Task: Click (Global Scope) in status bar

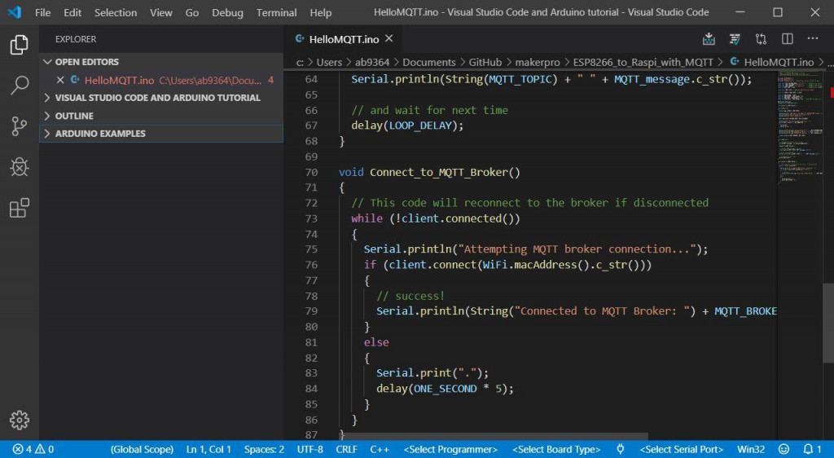Action: click(x=142, y=449)
